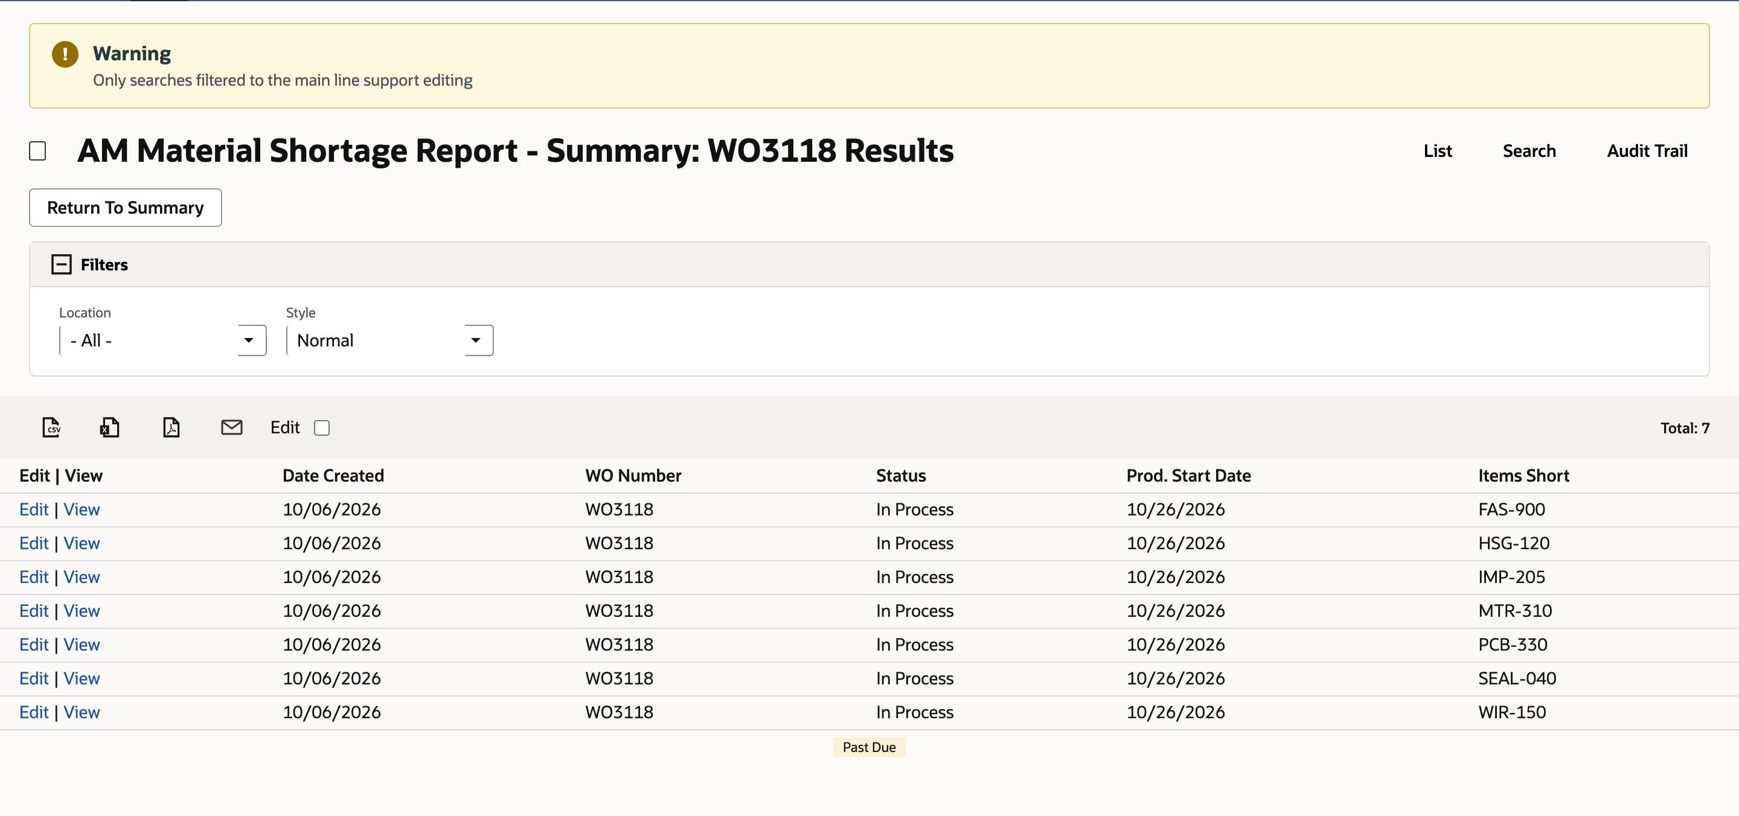This screenshot has width=1739, height=816.
Task: Click the Past Due legend label
Action: coord(869,747)
